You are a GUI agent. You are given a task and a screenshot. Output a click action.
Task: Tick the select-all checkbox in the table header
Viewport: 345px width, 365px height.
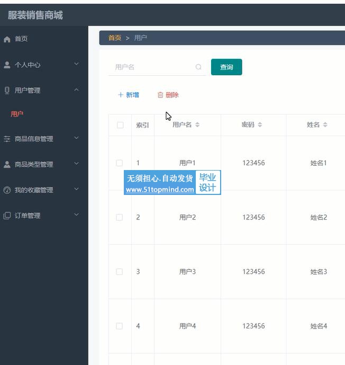[120, 125]
